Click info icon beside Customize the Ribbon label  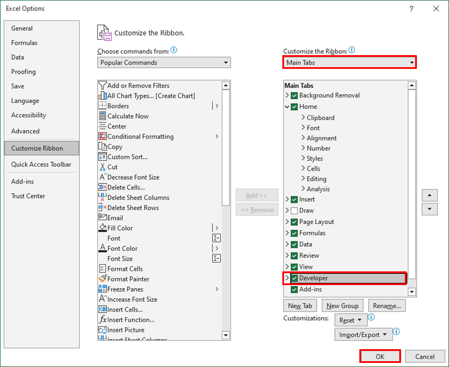coord(352,50)
